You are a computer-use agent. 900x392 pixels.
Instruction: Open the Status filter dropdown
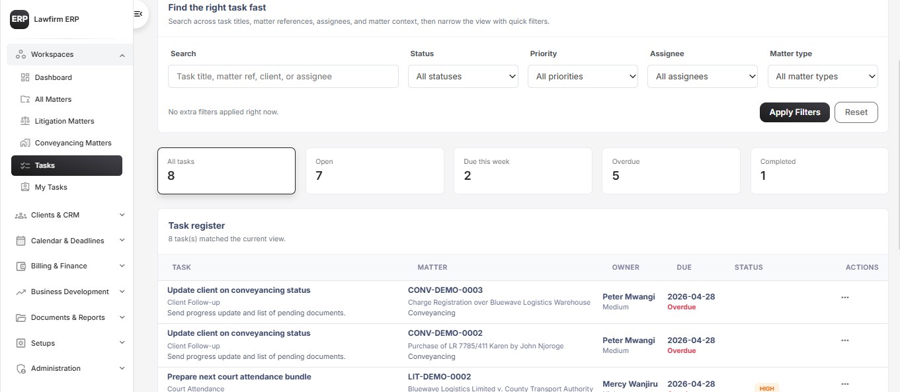[x=463, y=76]
